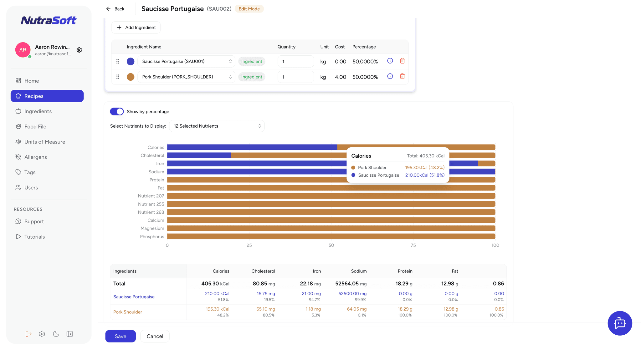This screenshot has height=350, width=641.
Task: Click the Quantity column header
Action: [x=286, y=47]
